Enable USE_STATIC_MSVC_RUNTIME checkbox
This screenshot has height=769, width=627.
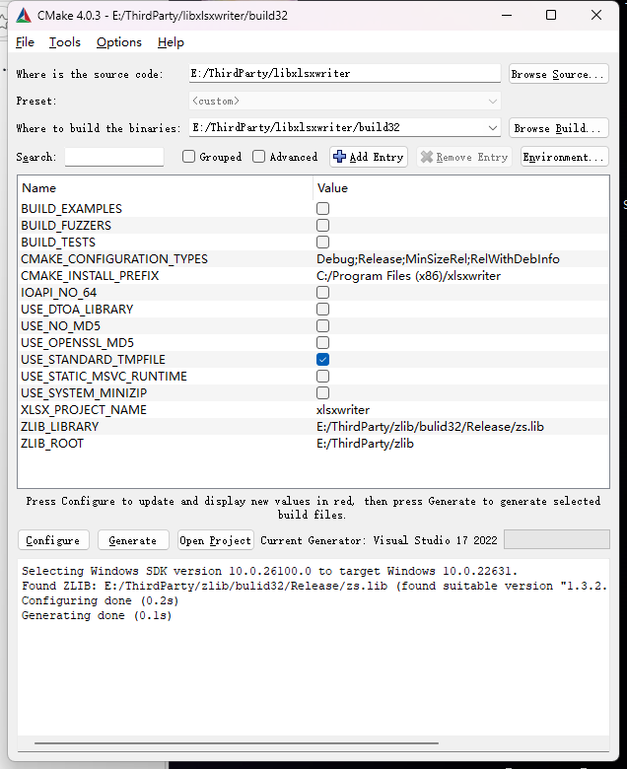322,377
